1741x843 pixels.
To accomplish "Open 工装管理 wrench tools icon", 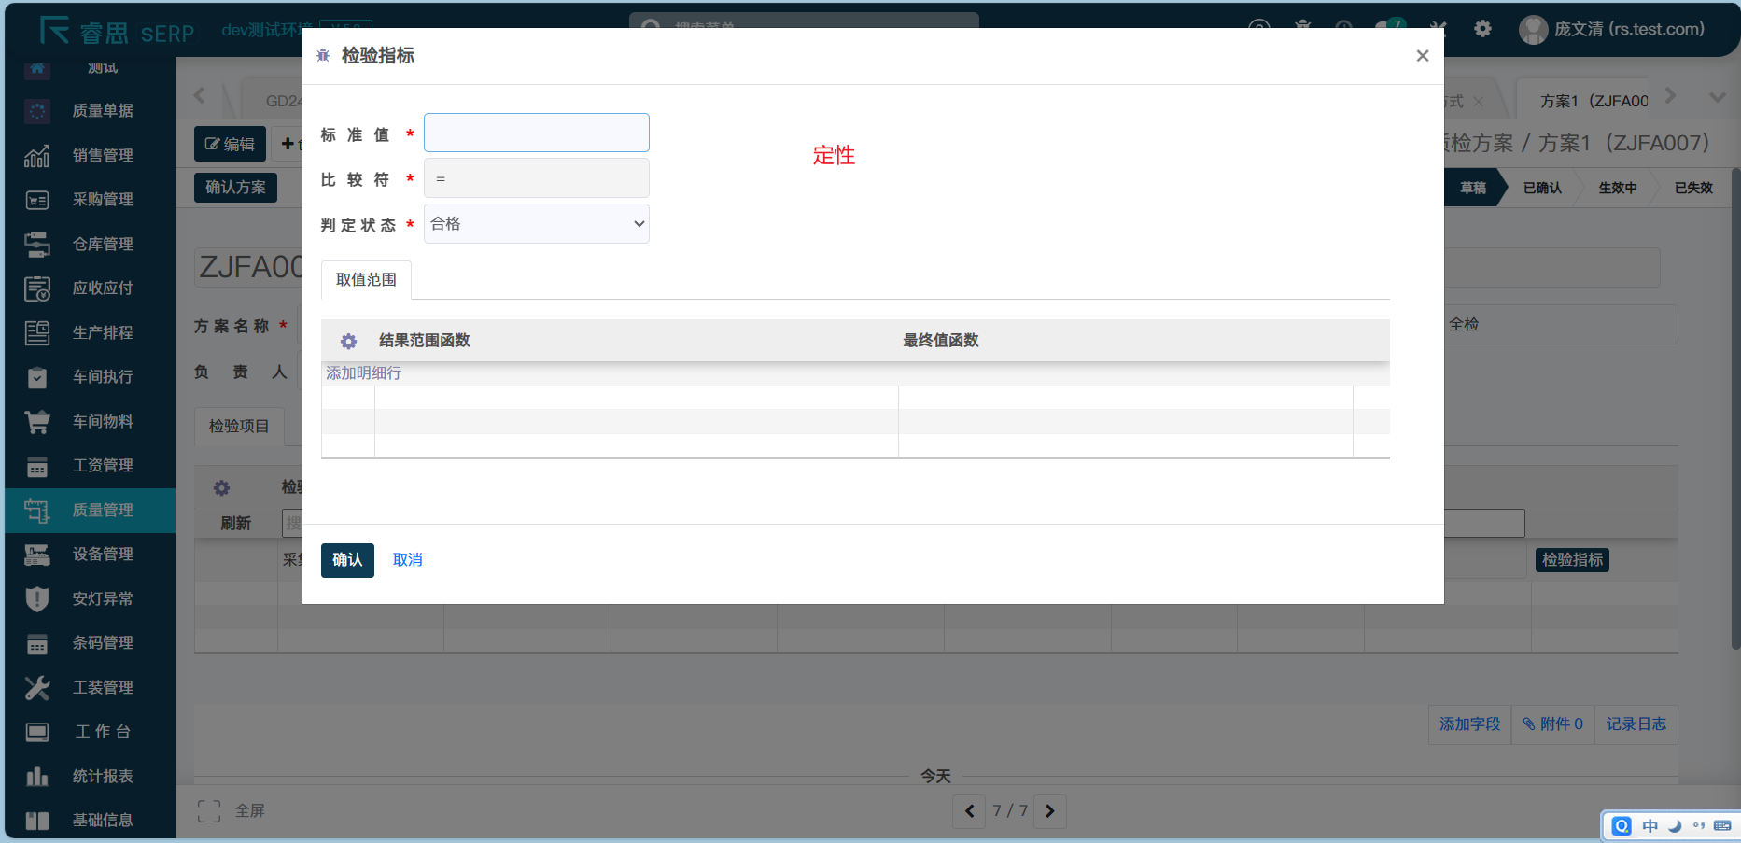I will tap(37, 688).
